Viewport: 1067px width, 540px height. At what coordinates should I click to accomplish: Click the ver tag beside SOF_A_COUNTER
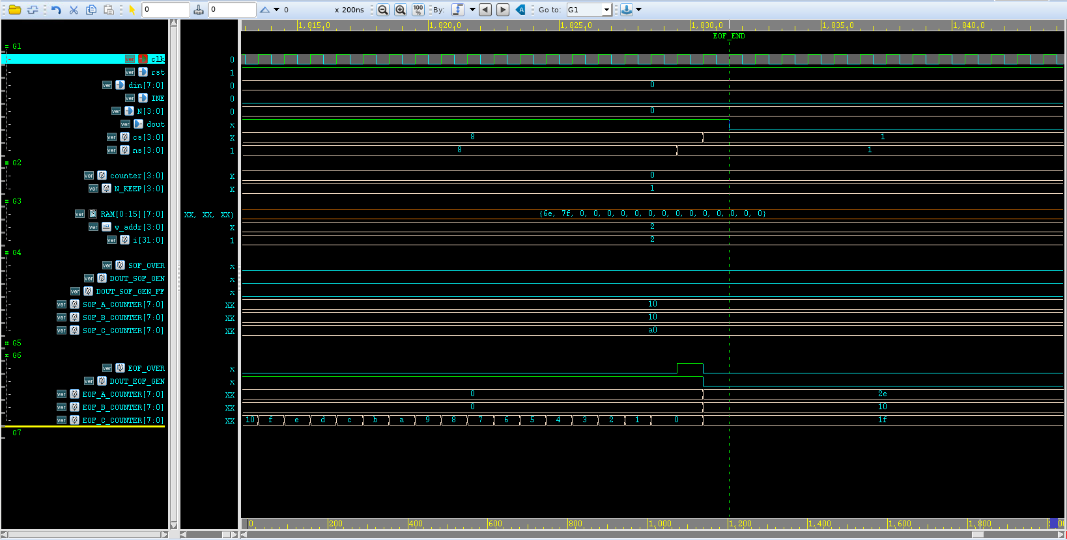pos(61,304)
